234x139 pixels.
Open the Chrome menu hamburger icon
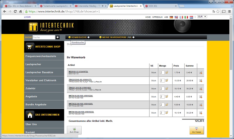[230, 11]
